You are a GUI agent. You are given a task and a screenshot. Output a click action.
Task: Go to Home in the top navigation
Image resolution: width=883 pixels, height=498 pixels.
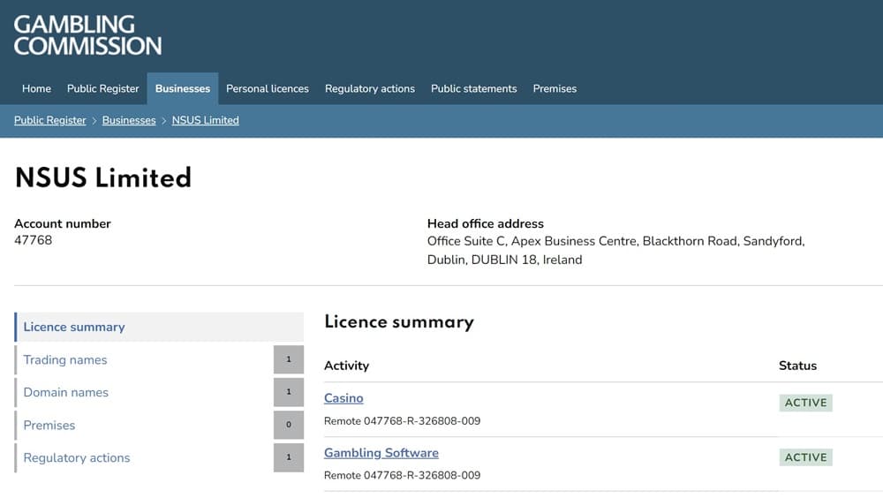click(x=36, y=88)
